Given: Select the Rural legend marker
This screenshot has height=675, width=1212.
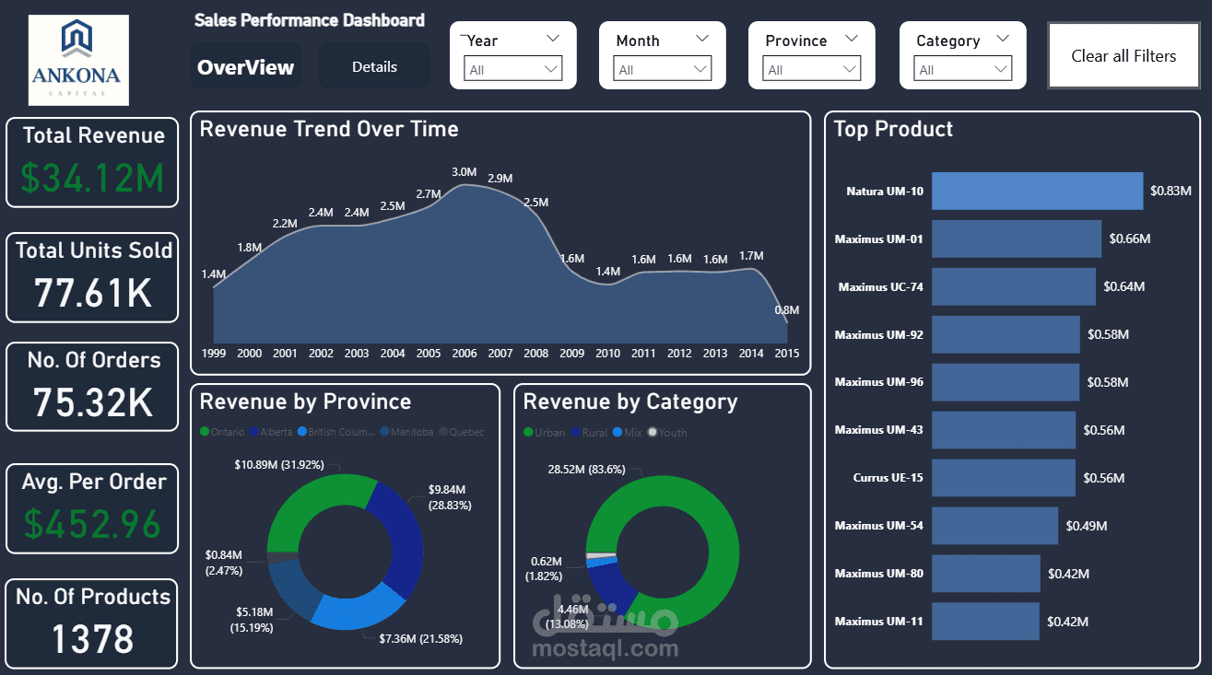Looking at the screenshot, I should 575,431.
